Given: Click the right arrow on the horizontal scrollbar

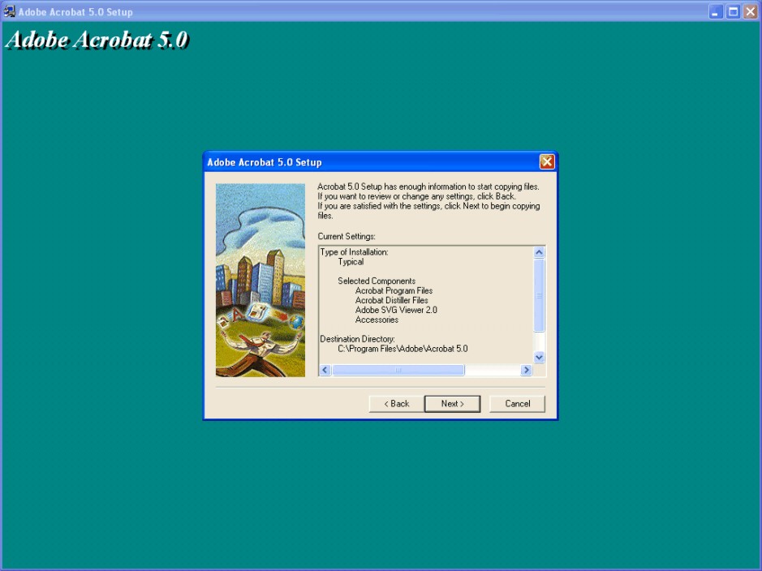Looking at the screenshot, I should (525, 370).
